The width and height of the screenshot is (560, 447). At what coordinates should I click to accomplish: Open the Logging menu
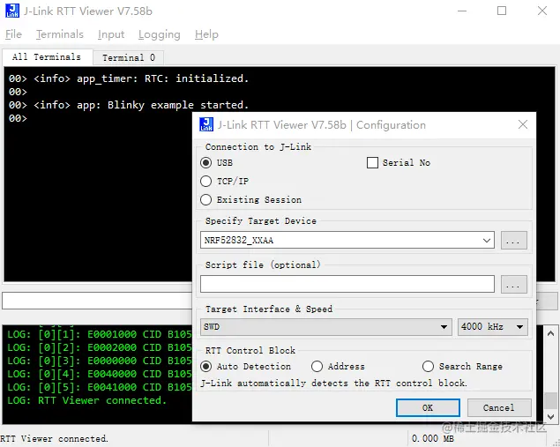(x=160, y=34)
